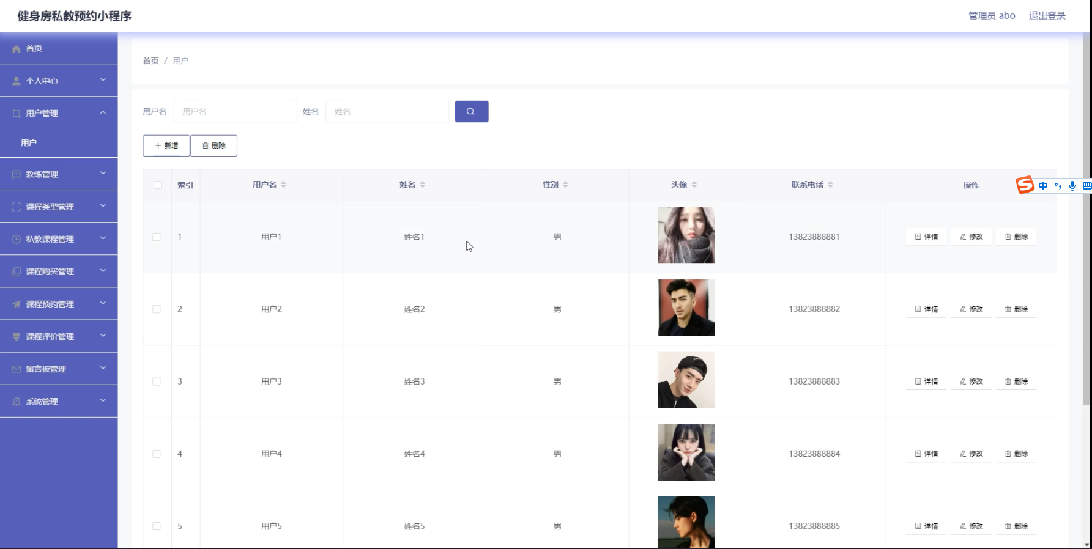Click the magnifier search button
Screen dimensions: 1092x549
point(472,111)
